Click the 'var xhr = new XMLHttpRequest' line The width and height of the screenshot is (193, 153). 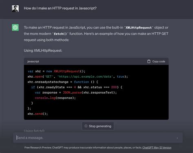pos(56,71)
